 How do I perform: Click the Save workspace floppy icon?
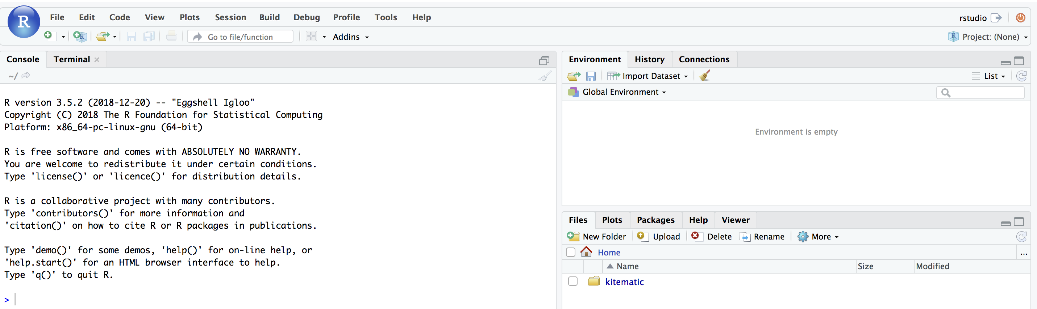point(591,76)
